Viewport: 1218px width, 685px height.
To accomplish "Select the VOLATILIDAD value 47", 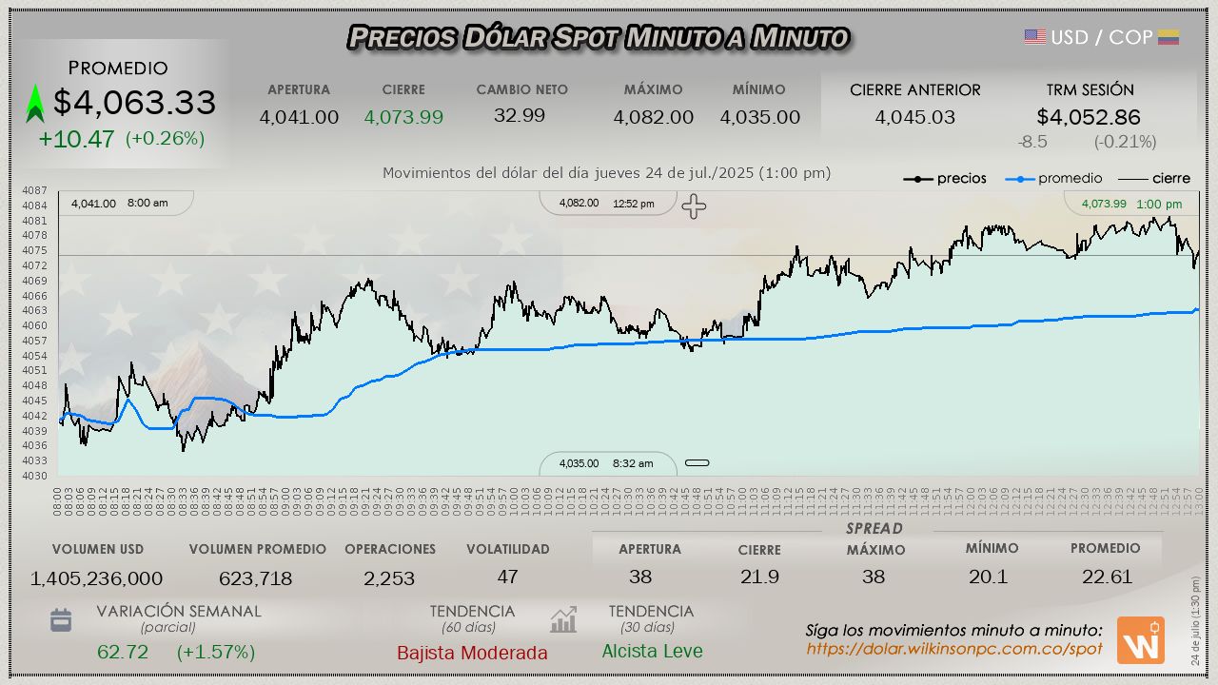I will (x=508, y=577).
